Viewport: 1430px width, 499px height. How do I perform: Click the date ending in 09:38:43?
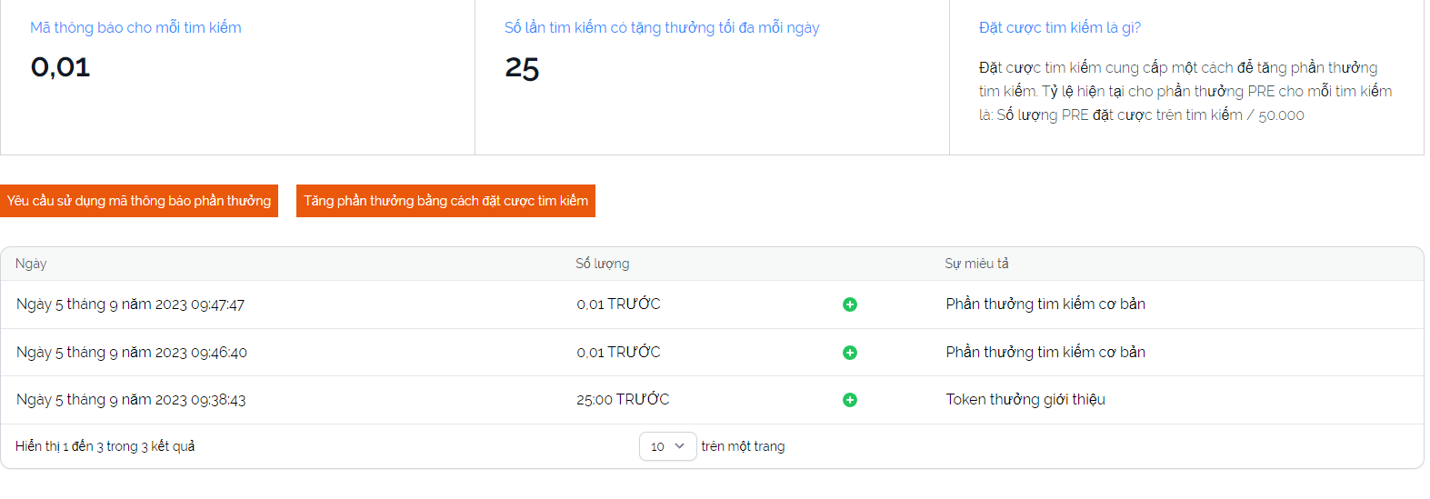[131, 400]
